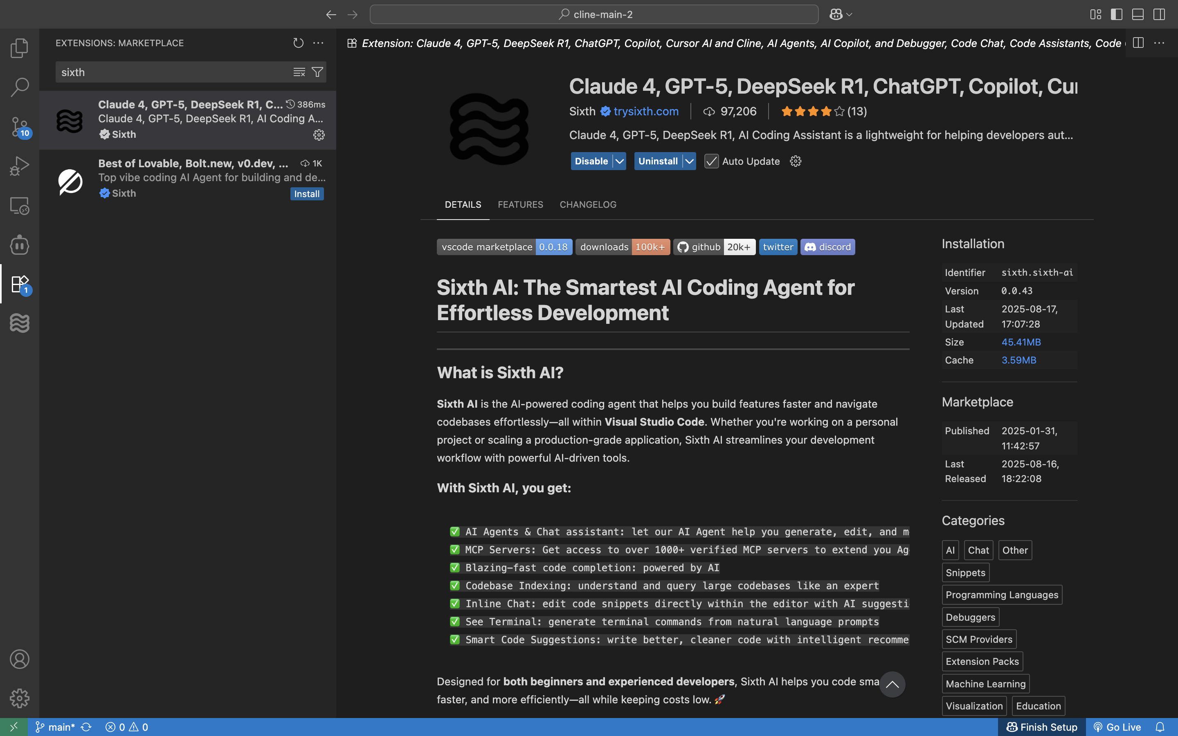This screenshot has width=1178, height=736.
Task: Open the 3.59MB cache link
Action: click(1019, 360)
